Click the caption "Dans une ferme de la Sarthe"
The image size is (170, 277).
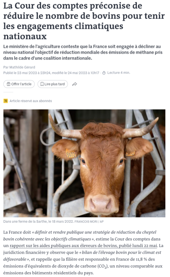(25, 221)
